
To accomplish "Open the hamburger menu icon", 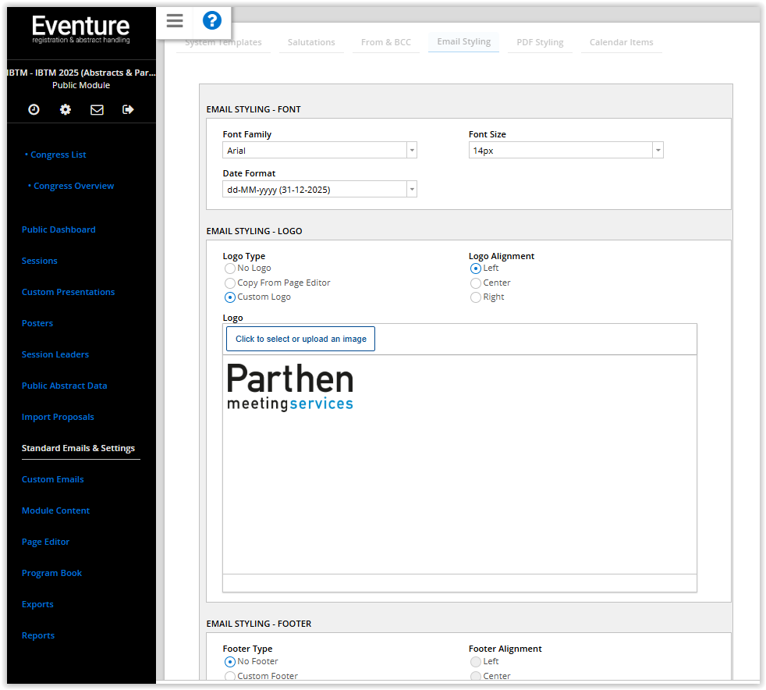I will [175, 20].
